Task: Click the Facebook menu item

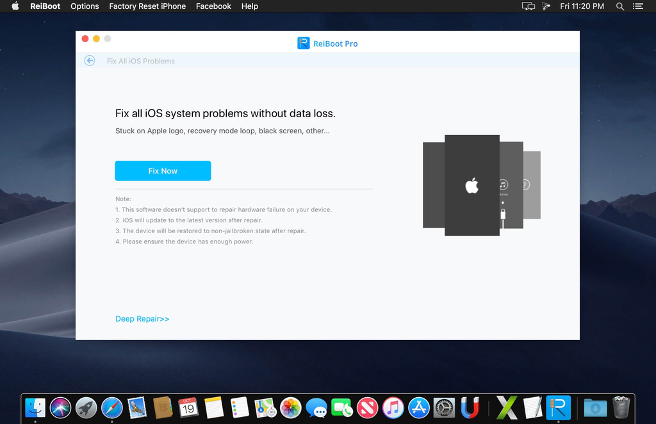Action: tap(213, 6)
